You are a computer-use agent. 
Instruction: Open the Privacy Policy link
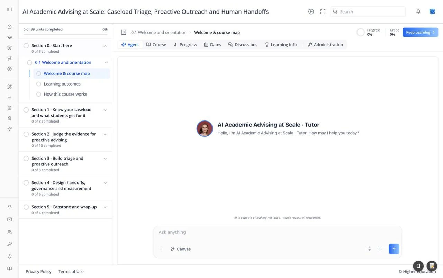tap(38, 272)
